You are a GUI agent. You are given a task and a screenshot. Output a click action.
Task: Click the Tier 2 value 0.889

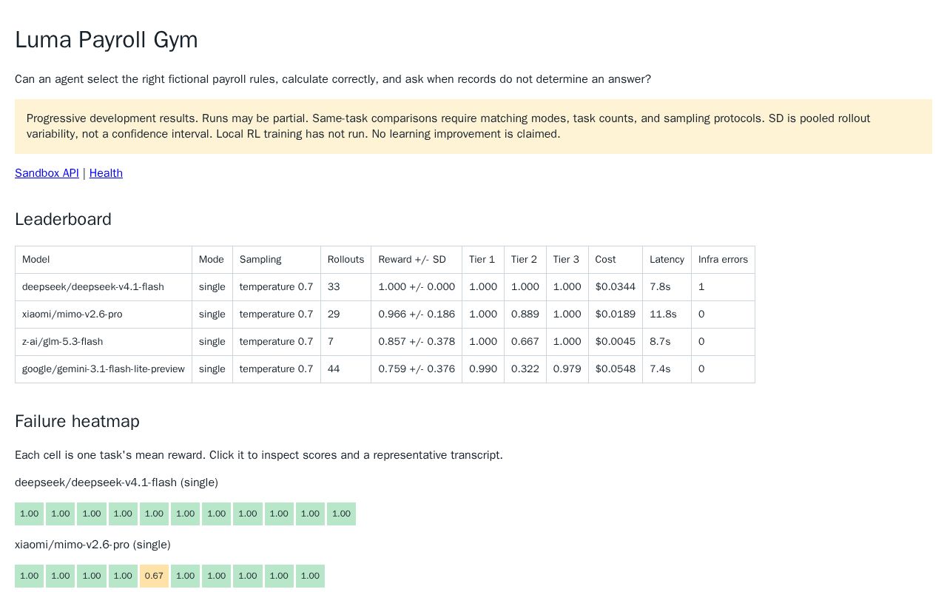click(525, 314)
